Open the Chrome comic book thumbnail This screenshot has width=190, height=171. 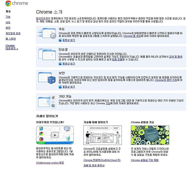tap(102, 135)
